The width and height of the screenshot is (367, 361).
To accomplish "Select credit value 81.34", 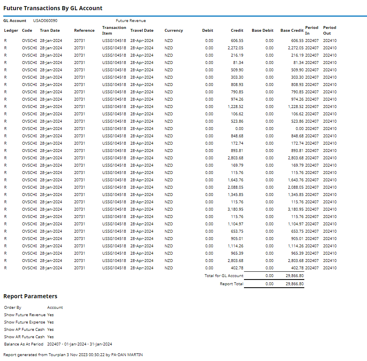I will (x=238, y=62).
